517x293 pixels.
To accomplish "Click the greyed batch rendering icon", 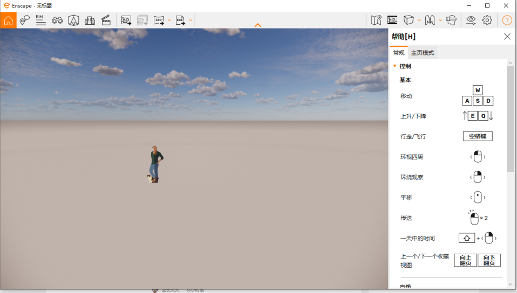I will click(142, 20).
